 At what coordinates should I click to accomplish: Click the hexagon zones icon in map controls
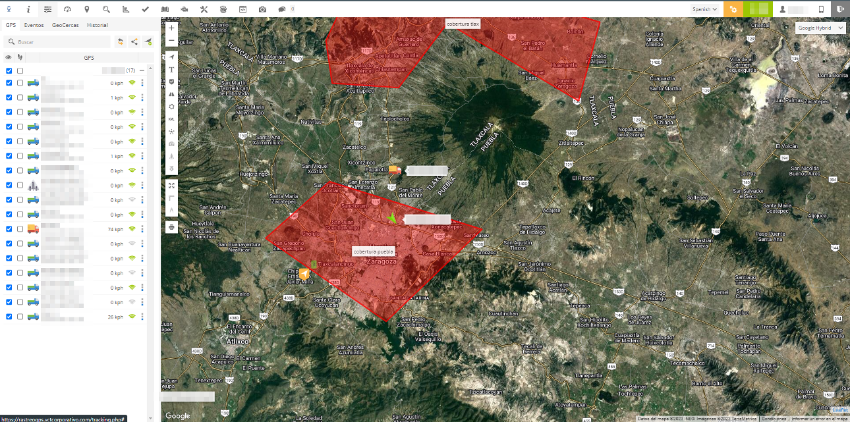coord(172,107)
